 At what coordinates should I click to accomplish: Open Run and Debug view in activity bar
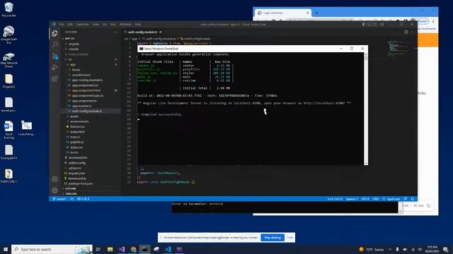click(x=55, y=67)
